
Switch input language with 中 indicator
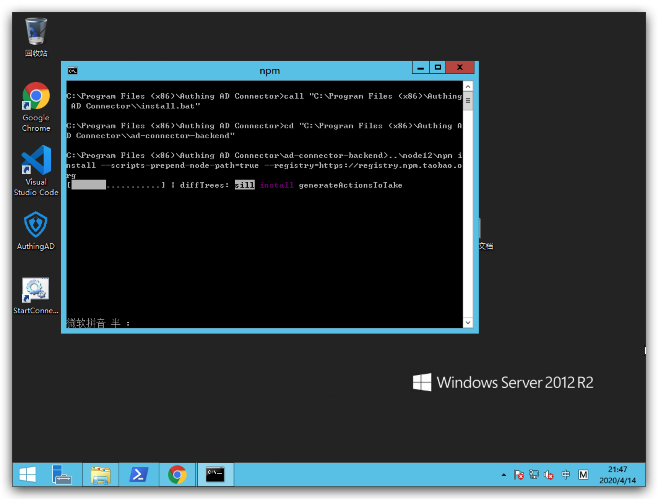tap(565, 475)
